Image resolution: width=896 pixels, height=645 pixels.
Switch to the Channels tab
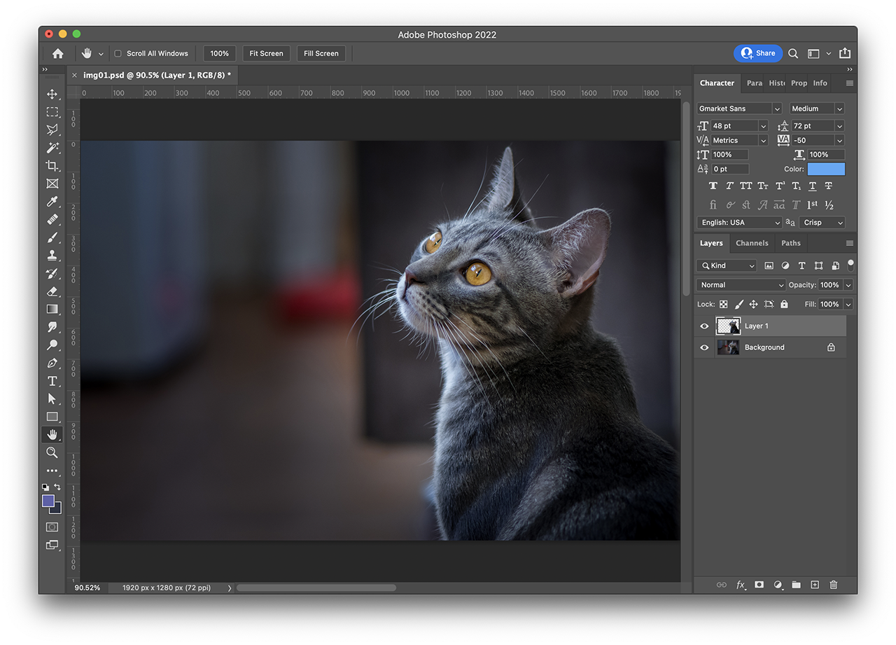[752, 243]
